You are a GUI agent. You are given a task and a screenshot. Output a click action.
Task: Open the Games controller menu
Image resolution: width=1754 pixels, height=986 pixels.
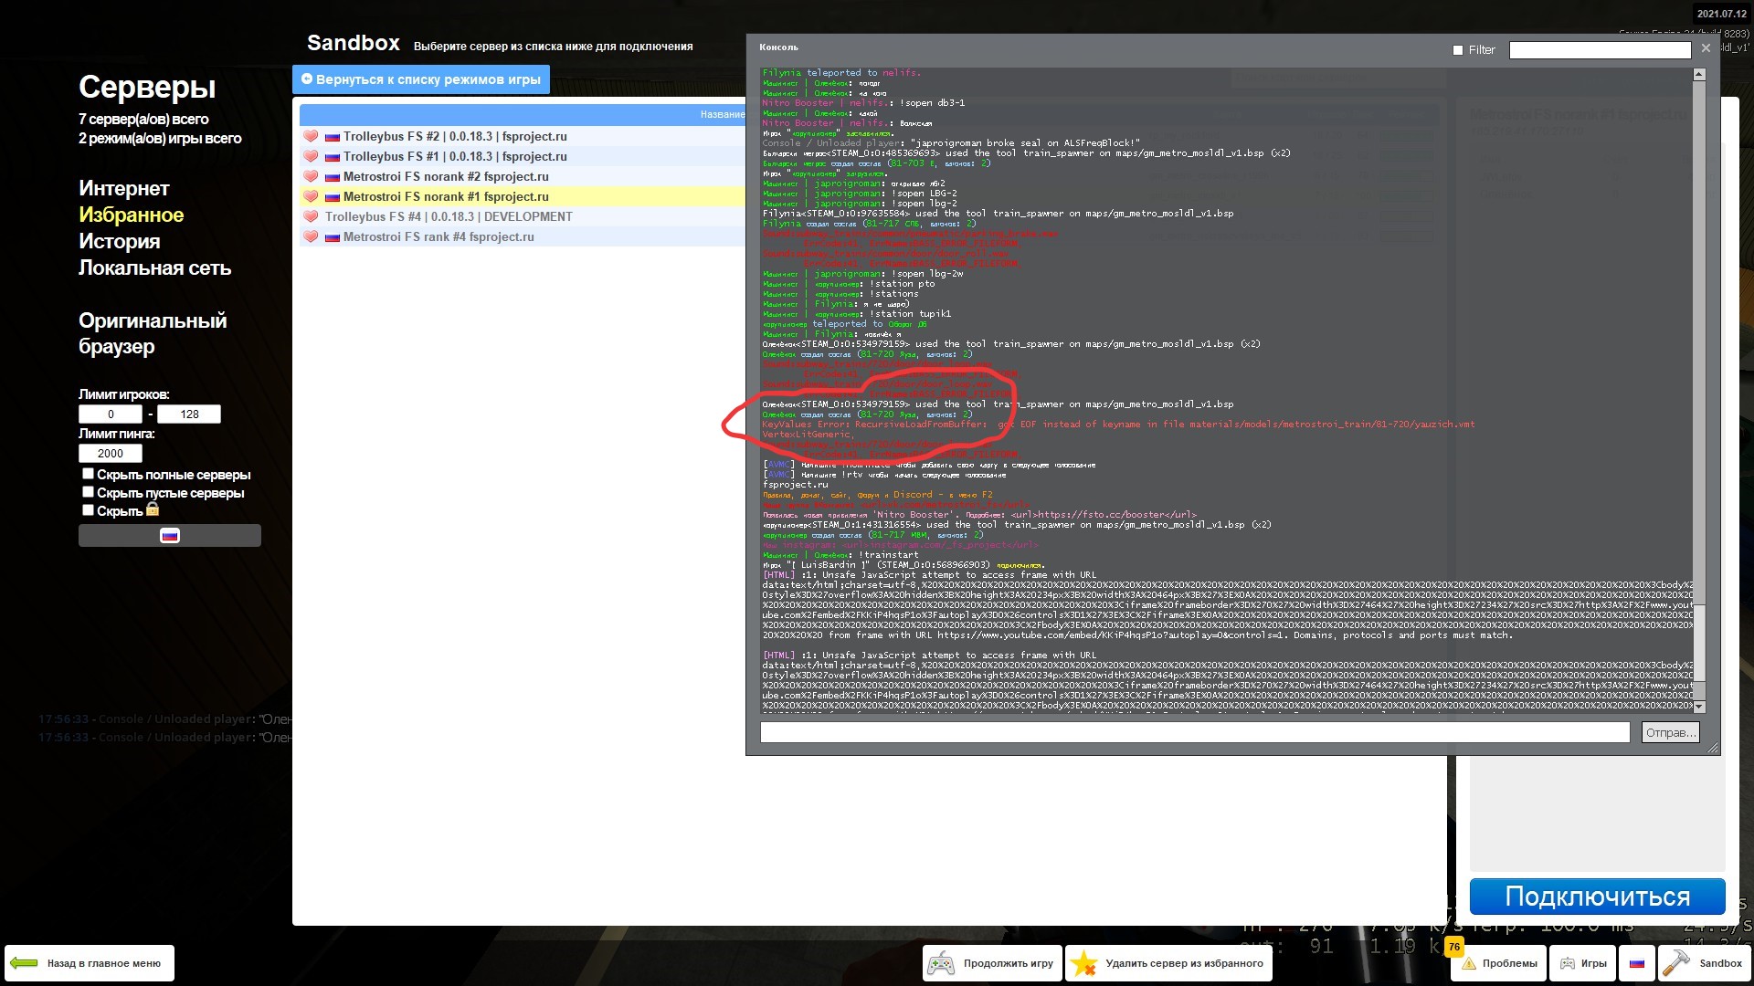point(1583,963)
